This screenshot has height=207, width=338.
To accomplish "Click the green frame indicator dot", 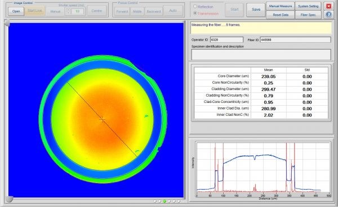I will pyautogui.click(x=164, y=201).
